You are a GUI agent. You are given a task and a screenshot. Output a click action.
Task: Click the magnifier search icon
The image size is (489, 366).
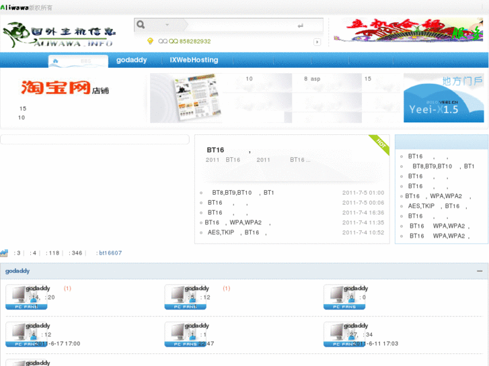141,25
